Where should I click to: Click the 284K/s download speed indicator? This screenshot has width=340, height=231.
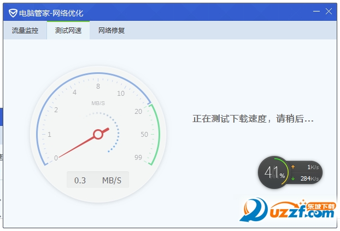pos(309,178)
